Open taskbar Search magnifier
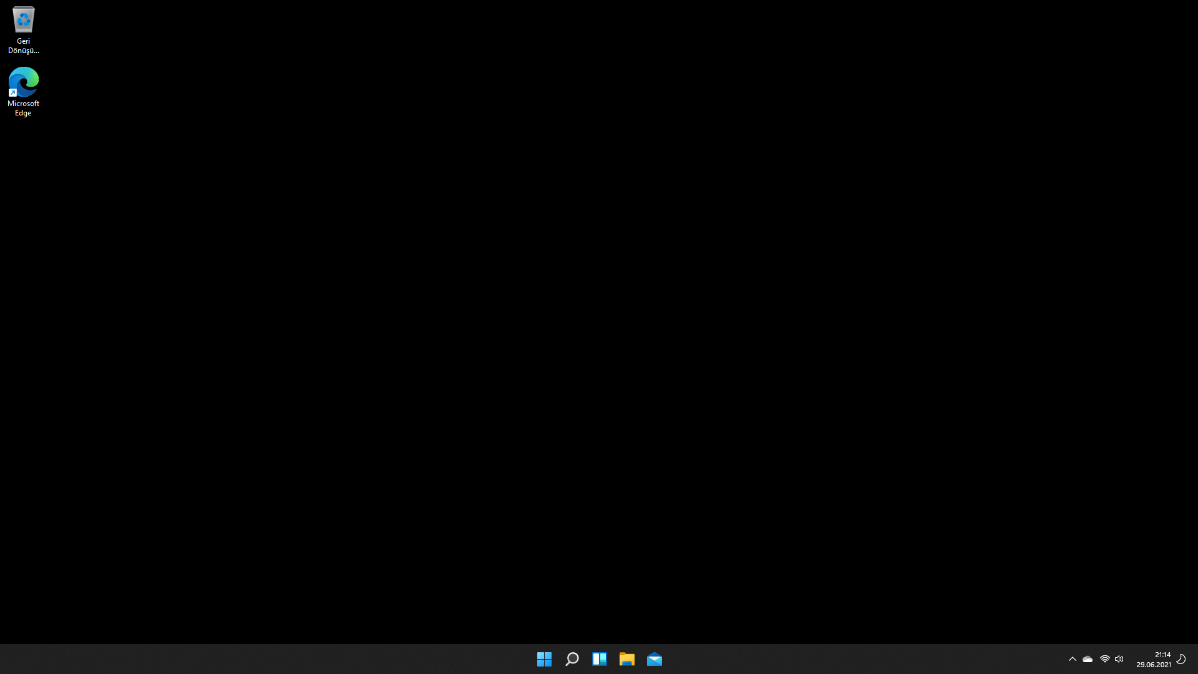Image resolution: width=1198 pixels, height=674 pixels. pyautogui.click(x=572, y=659)
